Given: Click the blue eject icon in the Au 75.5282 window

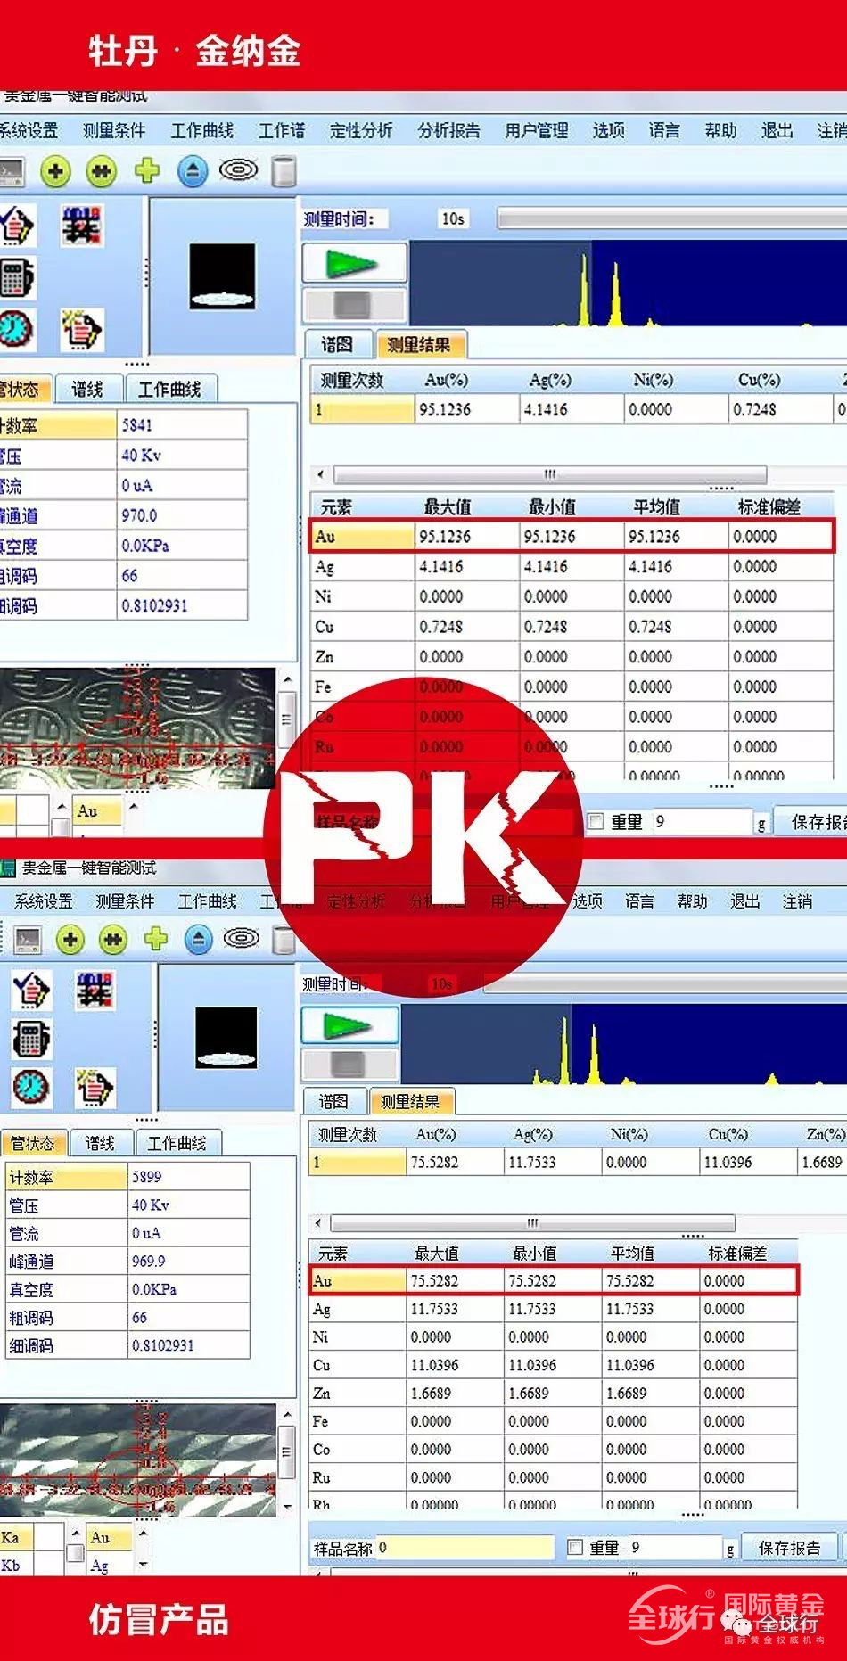Looking at the screenshot, I should click(199, 939).
